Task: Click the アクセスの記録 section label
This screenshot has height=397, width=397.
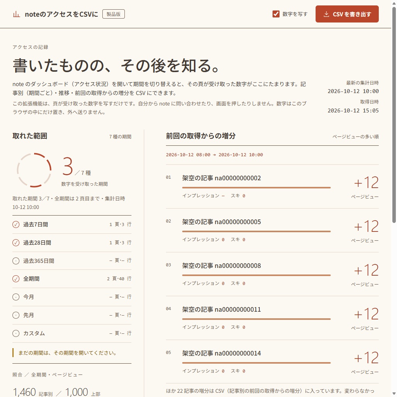Action: tap(30, 47)
